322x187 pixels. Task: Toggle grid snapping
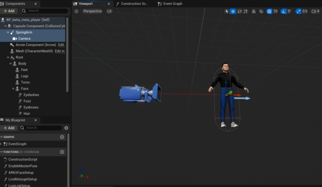coord(269,11)
